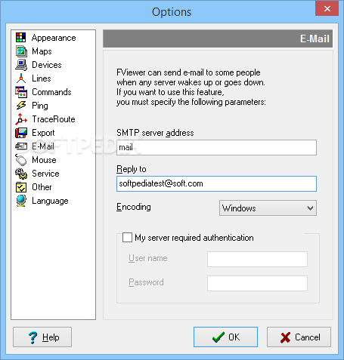Screen dimensions: 344x360
Task: Confirm settings with the OK button
Action: tap(225, 337)
